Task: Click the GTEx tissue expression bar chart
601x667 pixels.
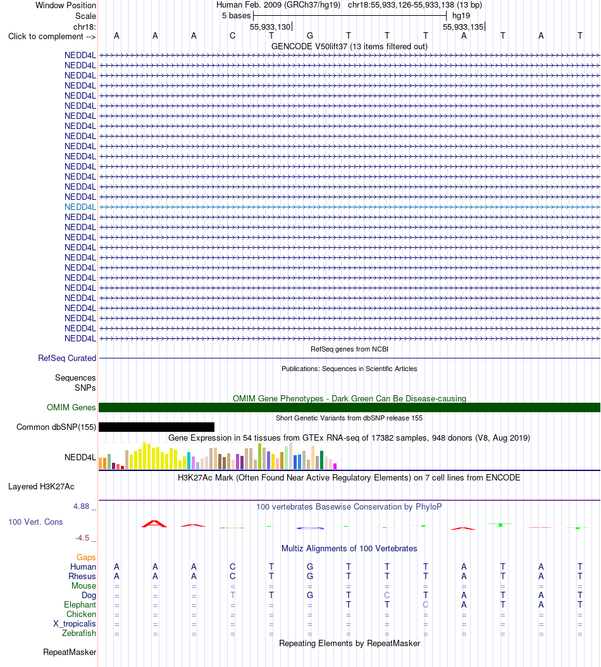Action: click(x=218, y=456)
